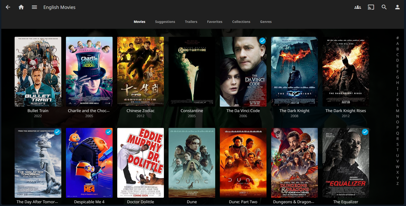The height and width of the screenshot is (206, 406).
Task: Jump to letter G in alphabet picker
Action: (398, 77)
